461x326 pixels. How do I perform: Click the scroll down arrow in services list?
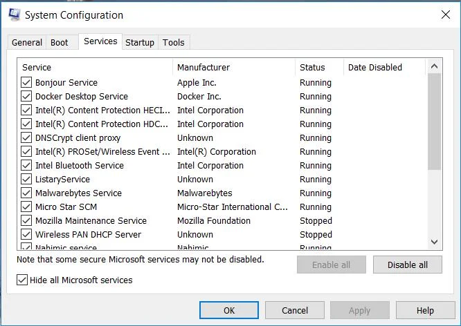[x=434, y=242]
